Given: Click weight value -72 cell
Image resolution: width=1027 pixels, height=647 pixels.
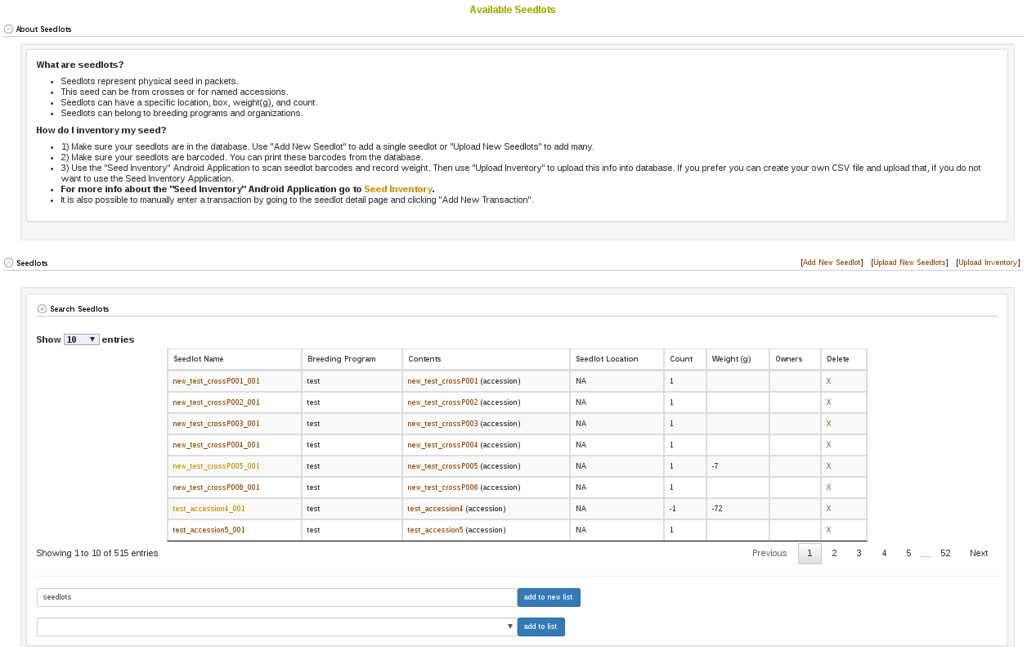Looking at the screenshot, I should (x=738, y=509).
